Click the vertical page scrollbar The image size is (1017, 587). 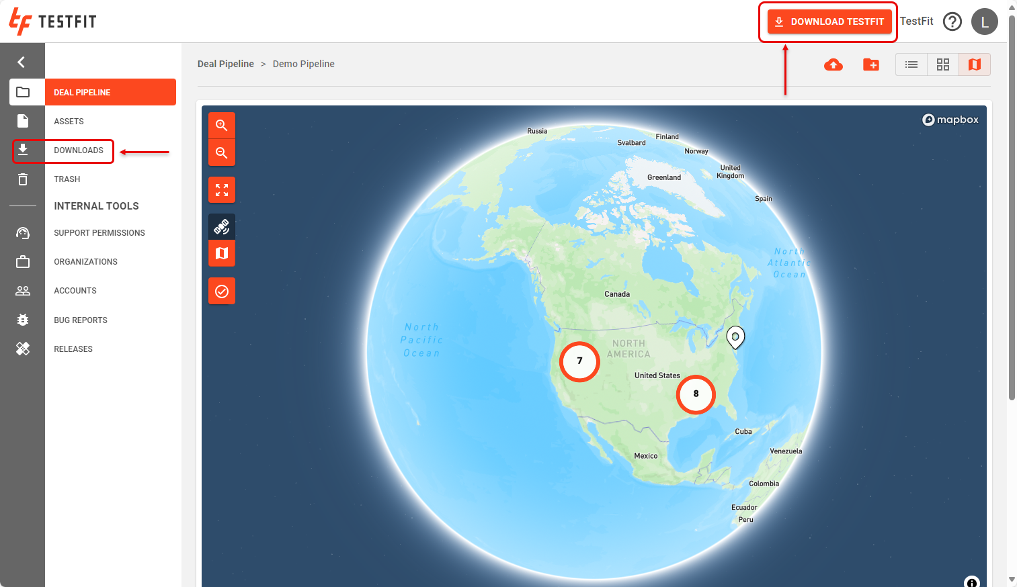[1012, 201]
